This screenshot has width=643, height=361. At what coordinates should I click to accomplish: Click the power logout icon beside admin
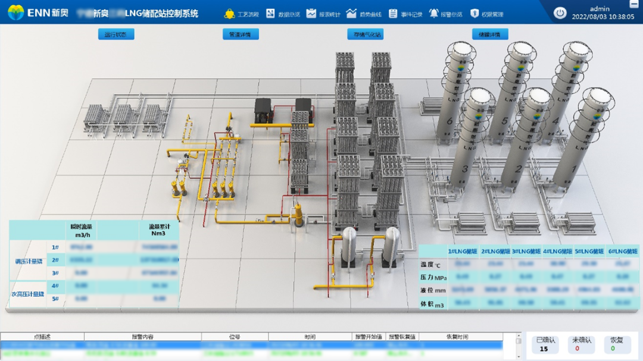coord(560,13)
